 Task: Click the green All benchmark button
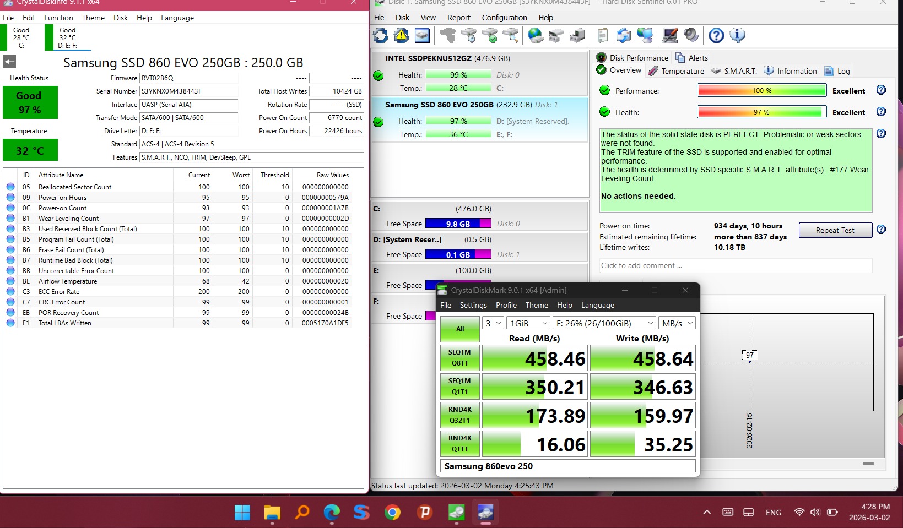click(x=460, y=329)
